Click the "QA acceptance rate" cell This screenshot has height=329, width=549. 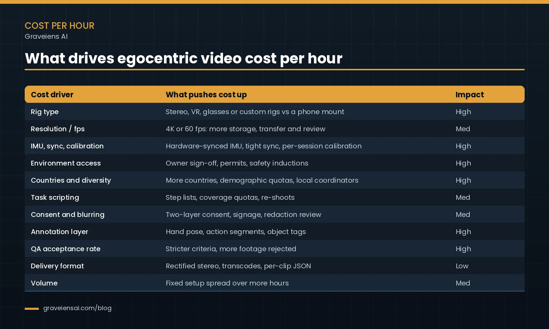coord(66,249)
